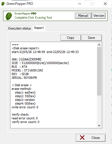Click the green pepper logo in banner
The height and width of the screenshot is (144, 112).
[x=9, y=16]
